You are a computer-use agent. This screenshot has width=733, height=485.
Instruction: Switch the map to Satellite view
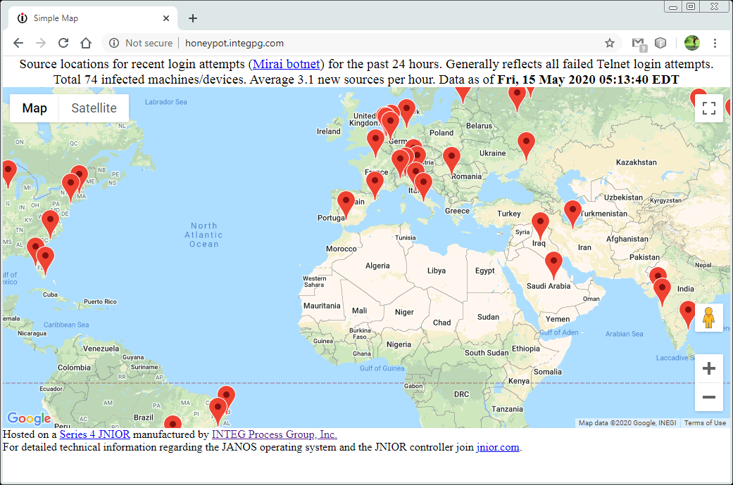coord(94,108)
